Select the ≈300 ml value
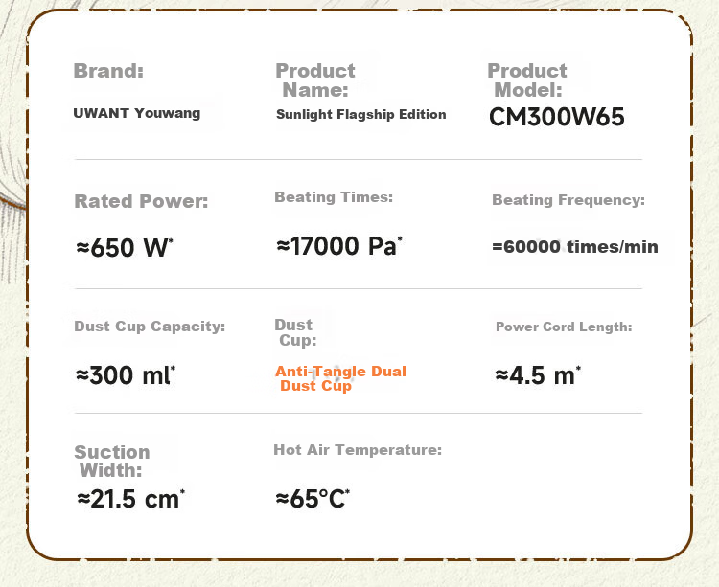 coord(126,375)
